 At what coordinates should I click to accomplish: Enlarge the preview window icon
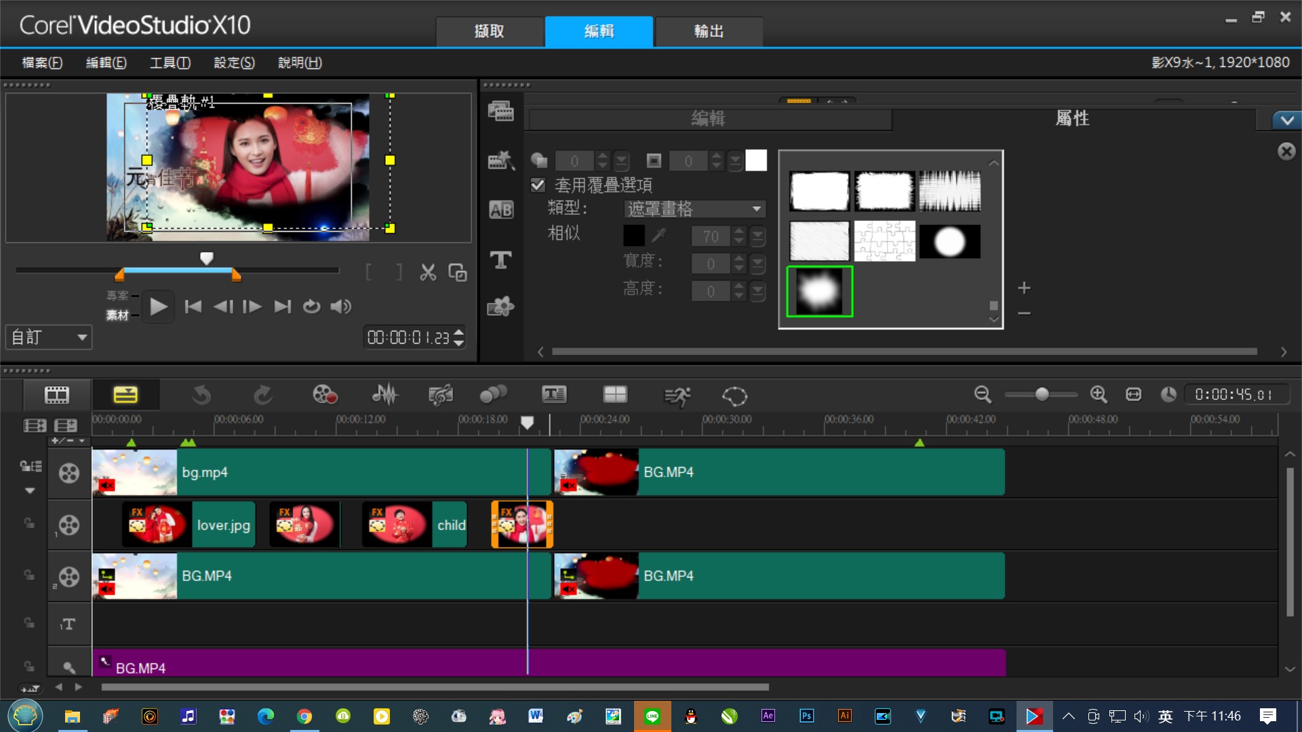458,272
